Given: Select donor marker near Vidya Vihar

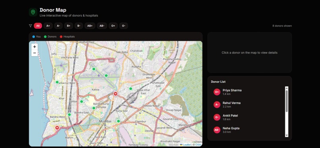Looking at the screenshot, I should pyautogui.click(x=131, y=89).
